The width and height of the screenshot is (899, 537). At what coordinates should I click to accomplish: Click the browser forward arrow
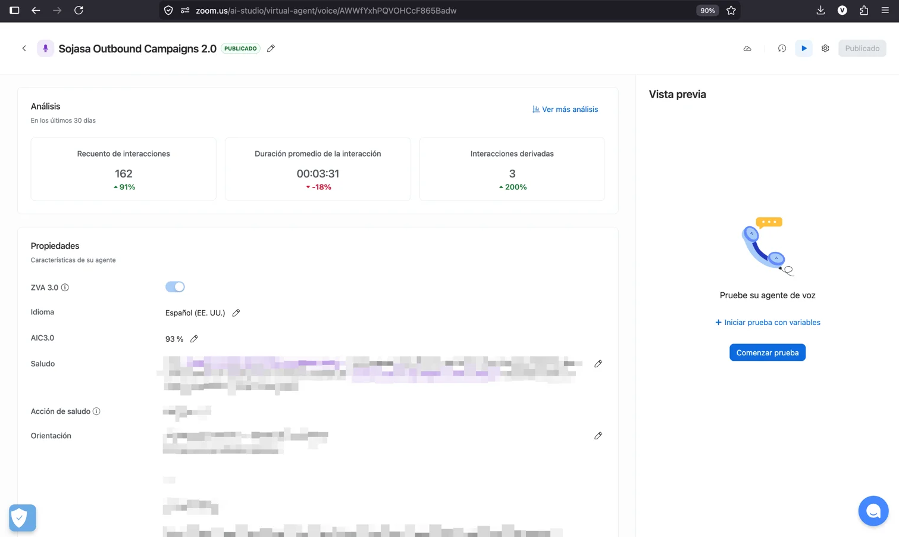pyautogui.click(x=57, y=10)
